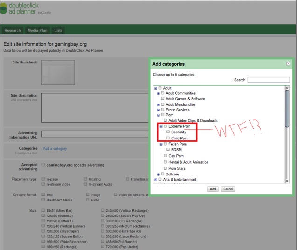Viewport: 297px width, 250px height.
Task: Check the Arts & Entertainment checkbox
Action: (x=160, y=180)
